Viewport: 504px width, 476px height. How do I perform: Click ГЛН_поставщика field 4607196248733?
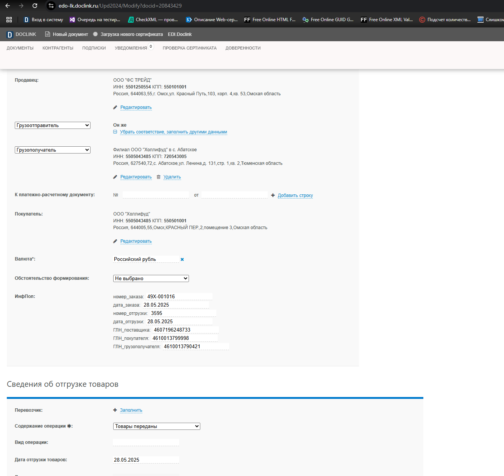(186, 330)
